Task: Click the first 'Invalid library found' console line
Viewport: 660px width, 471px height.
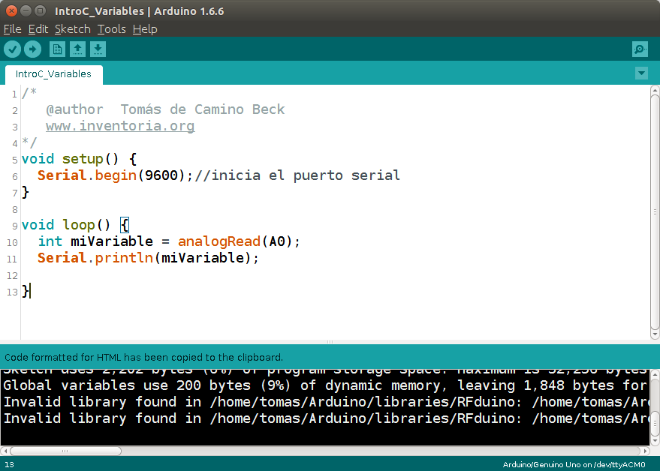Action: pos(326,402)
